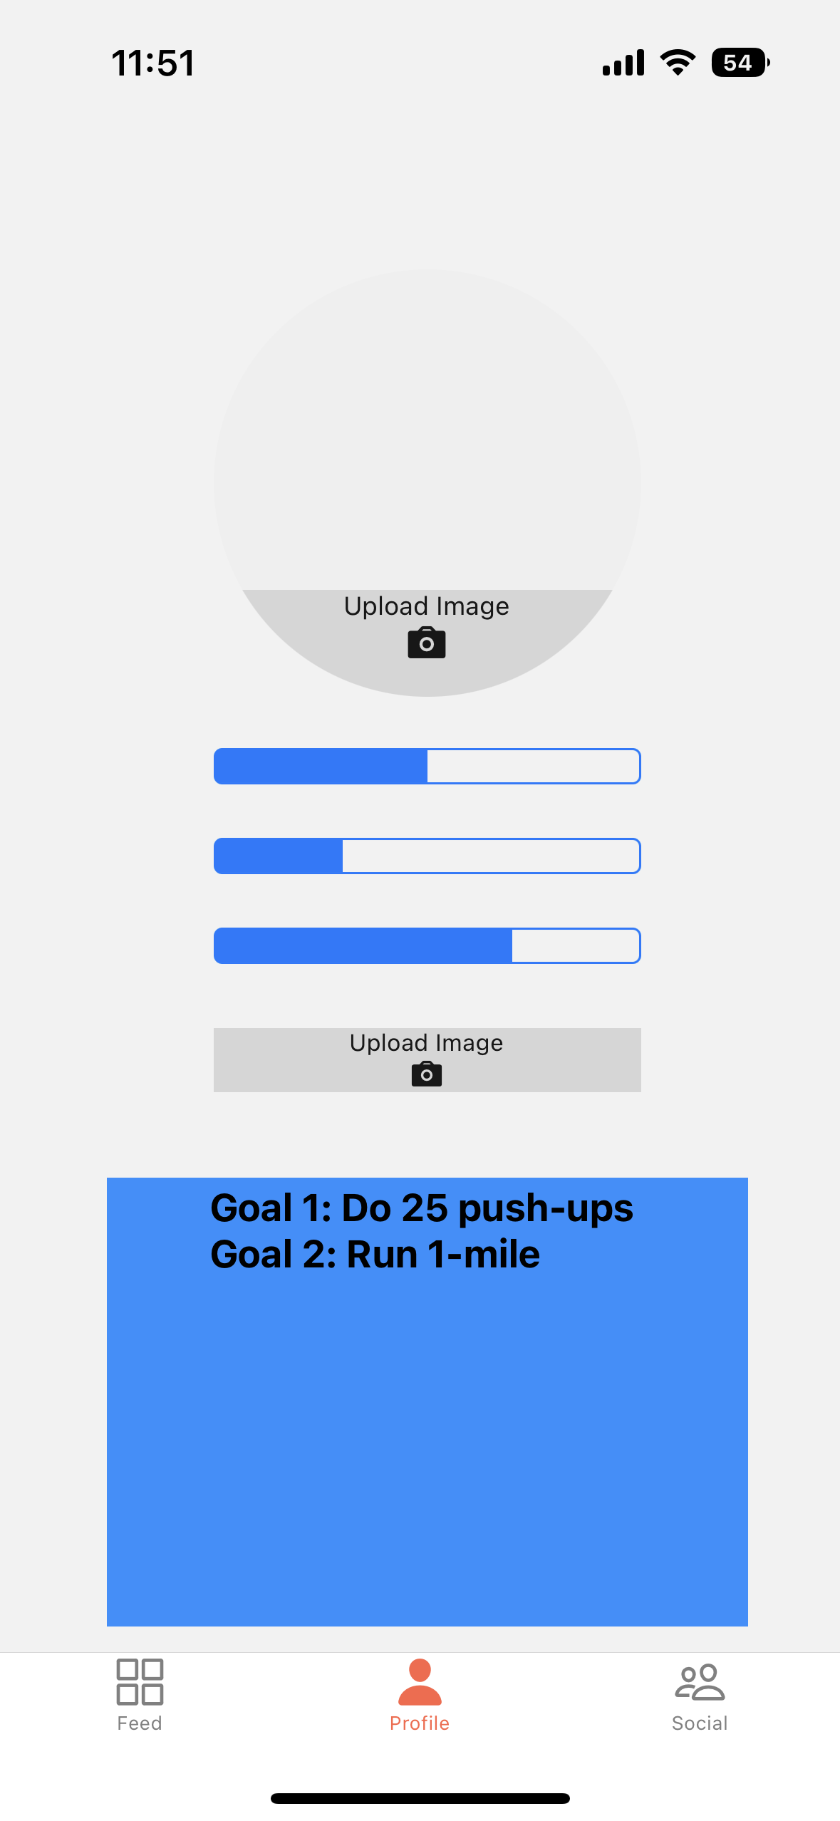Viewport: 840px width, 1821px height.
Task: Click the rectangular Upload Image button
Action: click(x=427, y=1060)
